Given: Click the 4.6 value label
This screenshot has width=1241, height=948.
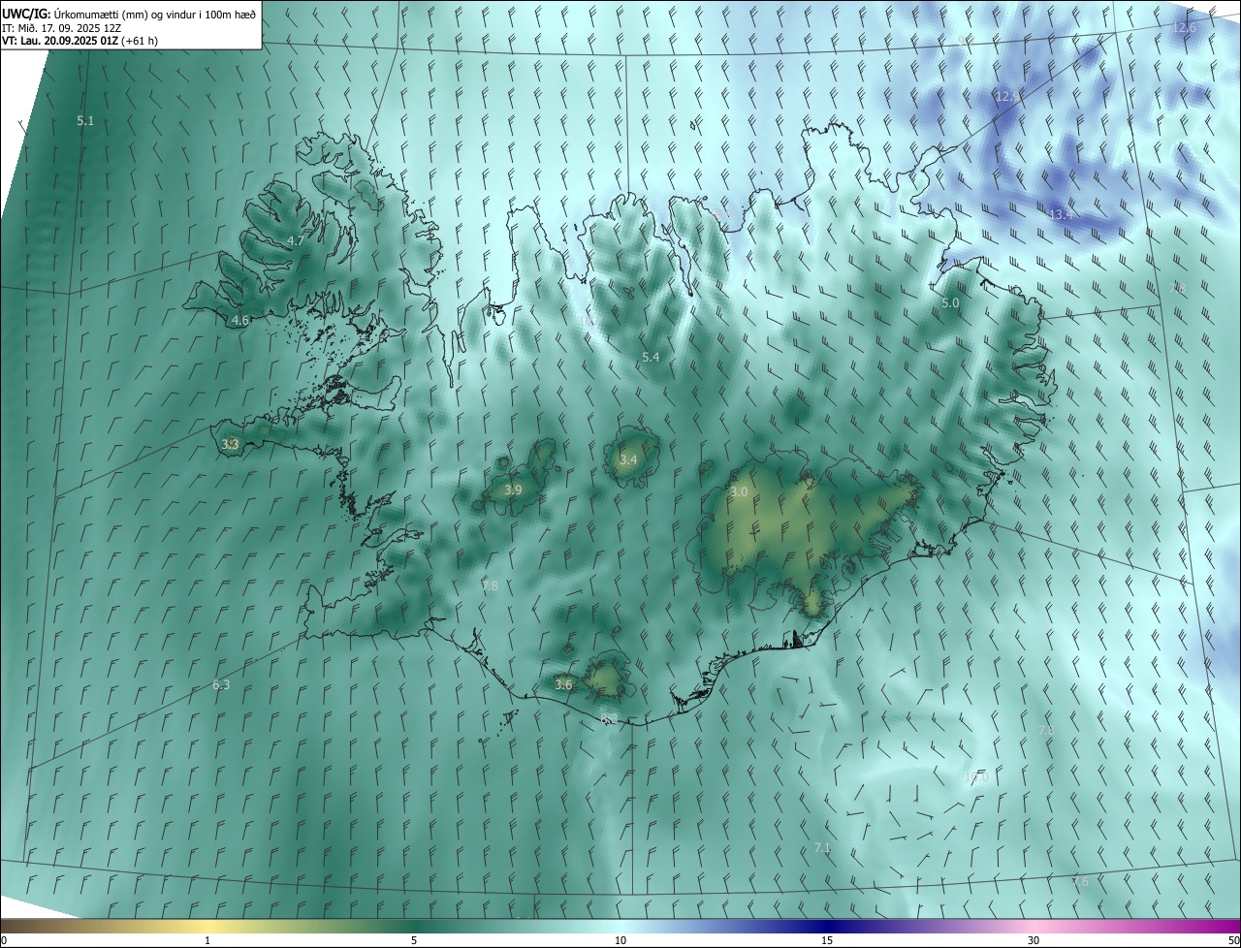Looking at the screenshot, I should 240,320.
